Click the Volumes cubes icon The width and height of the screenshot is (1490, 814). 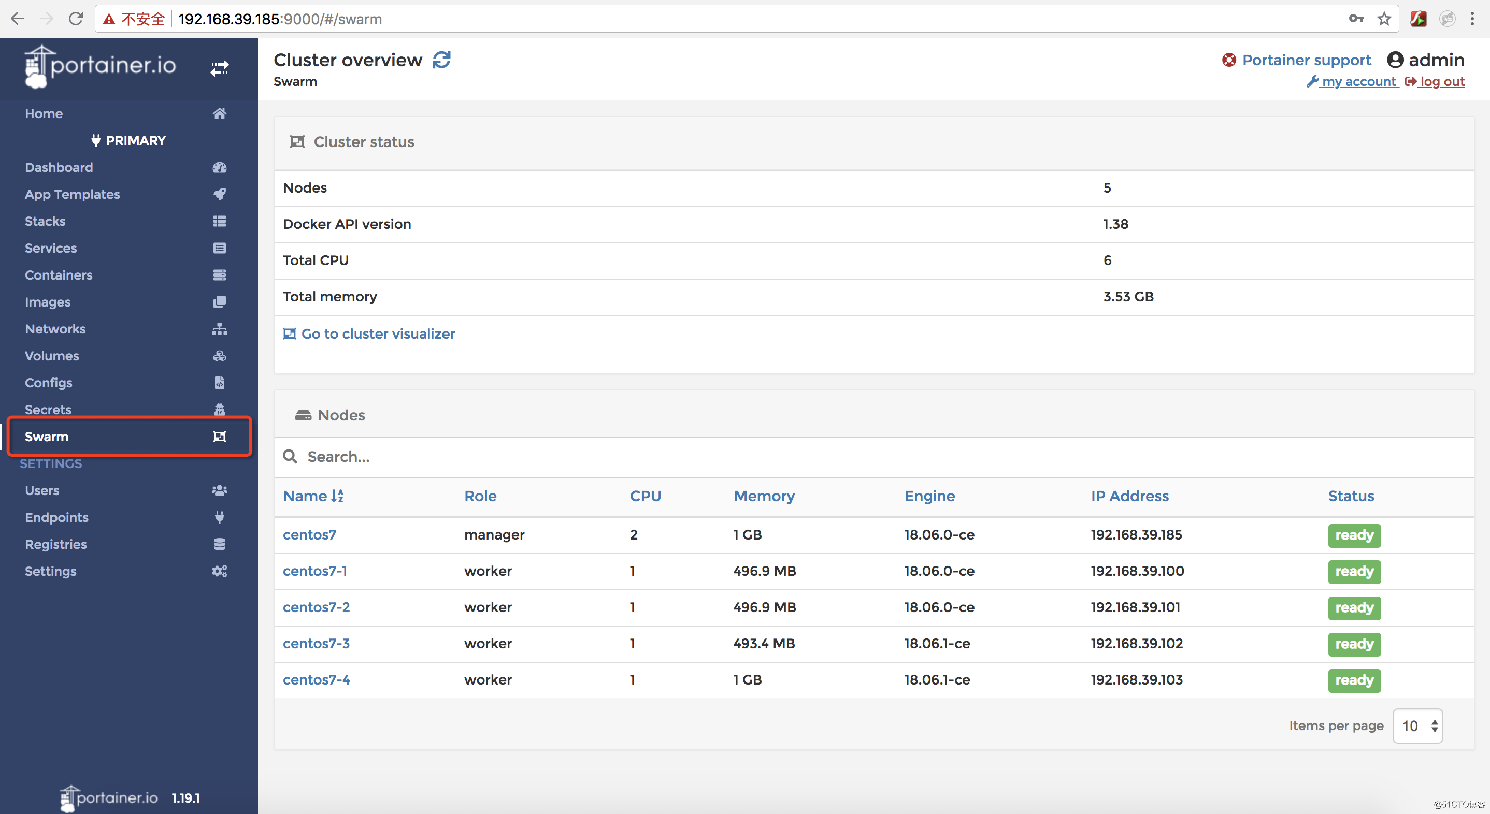point(219,356)
